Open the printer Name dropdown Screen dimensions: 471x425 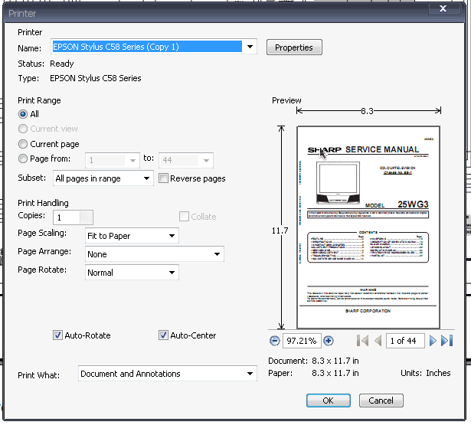click(250, 47)
